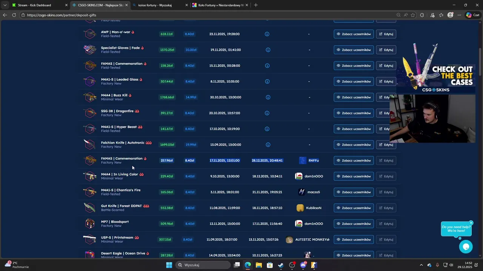Close the Kick Dashboard tab
The width and height of the screenshot is (483, 271).
pyautogui.click(x=66, y=5)
